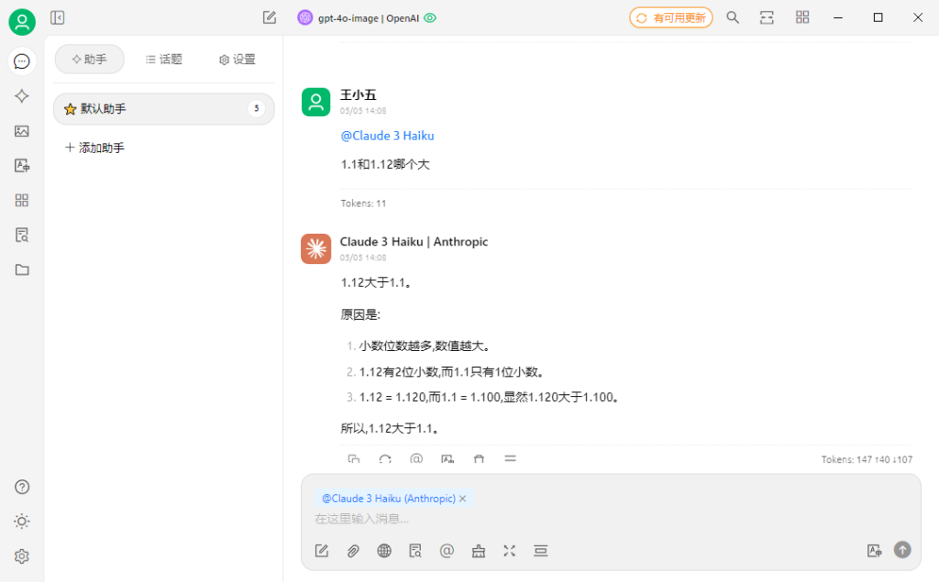Open the knowledge base page icon
This screenshot has width=939, height=582.
(22, 235)
